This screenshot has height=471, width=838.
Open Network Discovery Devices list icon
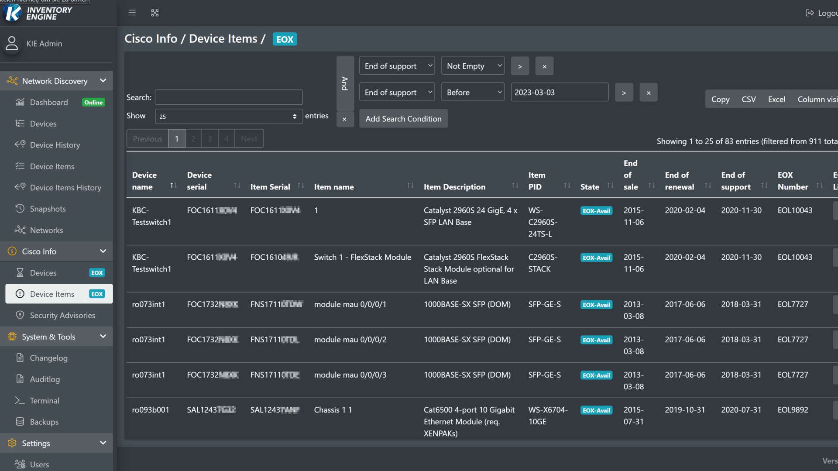[20, 124]
